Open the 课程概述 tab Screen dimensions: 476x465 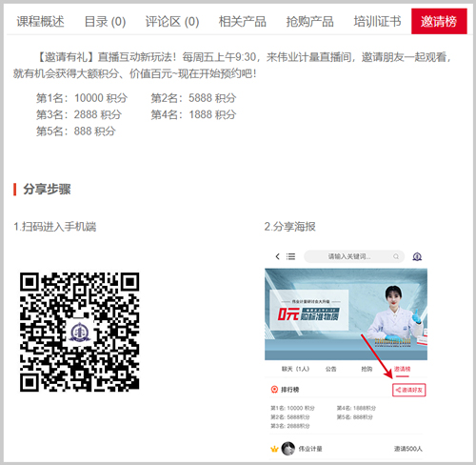point(40,22)
